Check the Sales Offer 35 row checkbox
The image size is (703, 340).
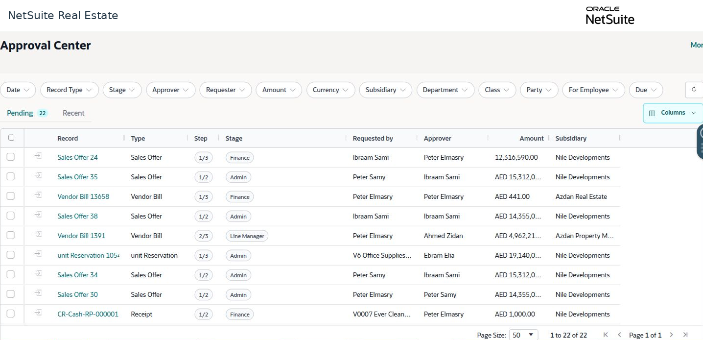11,176
